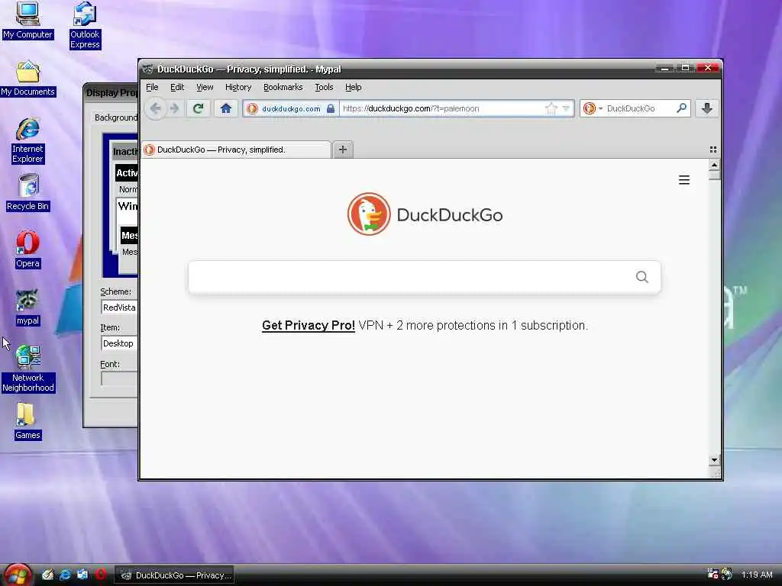Launch Opera from quick launch bar
This screenshot has height=586, width=782.
coord(100,575)
